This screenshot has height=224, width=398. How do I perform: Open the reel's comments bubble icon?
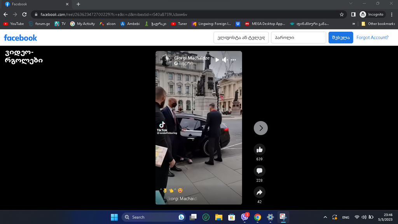coord(260,171)
